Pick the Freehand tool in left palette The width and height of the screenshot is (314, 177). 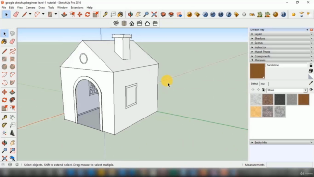point(12,51)
